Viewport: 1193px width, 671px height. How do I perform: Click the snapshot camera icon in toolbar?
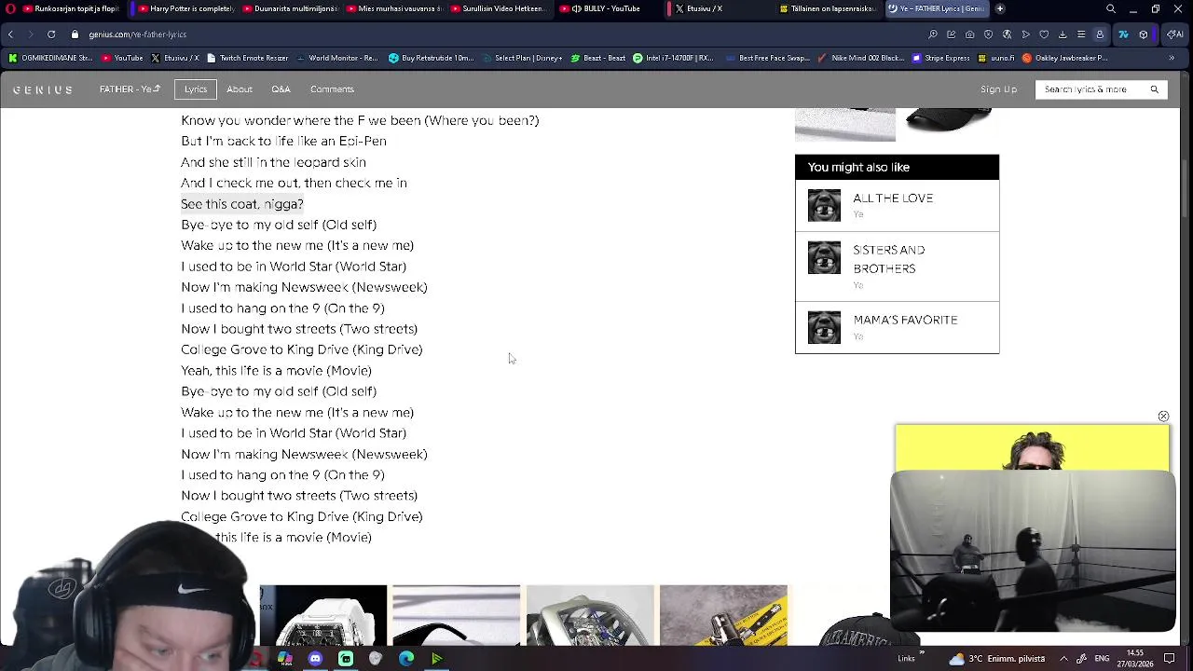click(970, 34)
